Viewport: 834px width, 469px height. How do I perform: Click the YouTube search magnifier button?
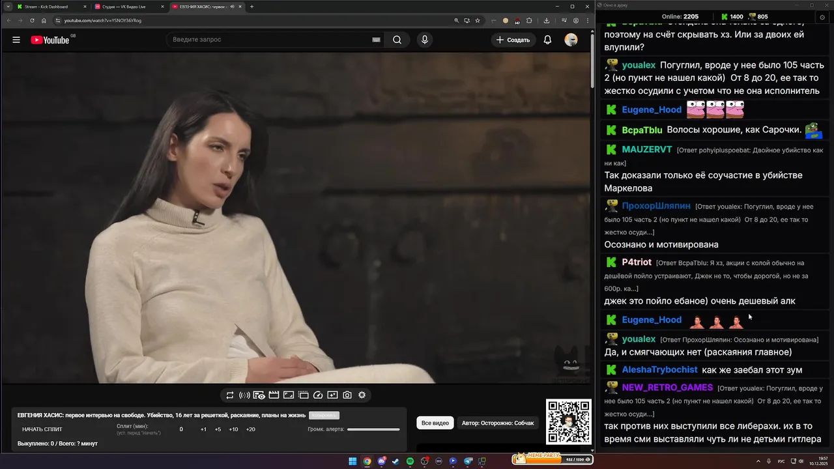[x=397, y=40]
